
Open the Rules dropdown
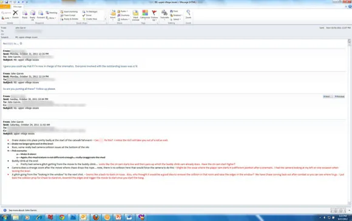coord(123,11)
